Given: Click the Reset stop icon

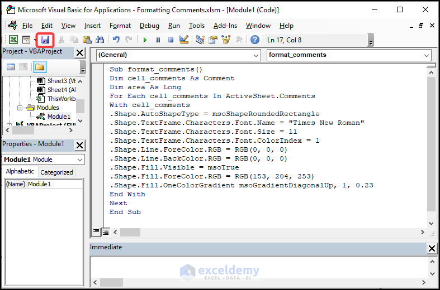Looking at the screenshot, I should tap(171, 40).
